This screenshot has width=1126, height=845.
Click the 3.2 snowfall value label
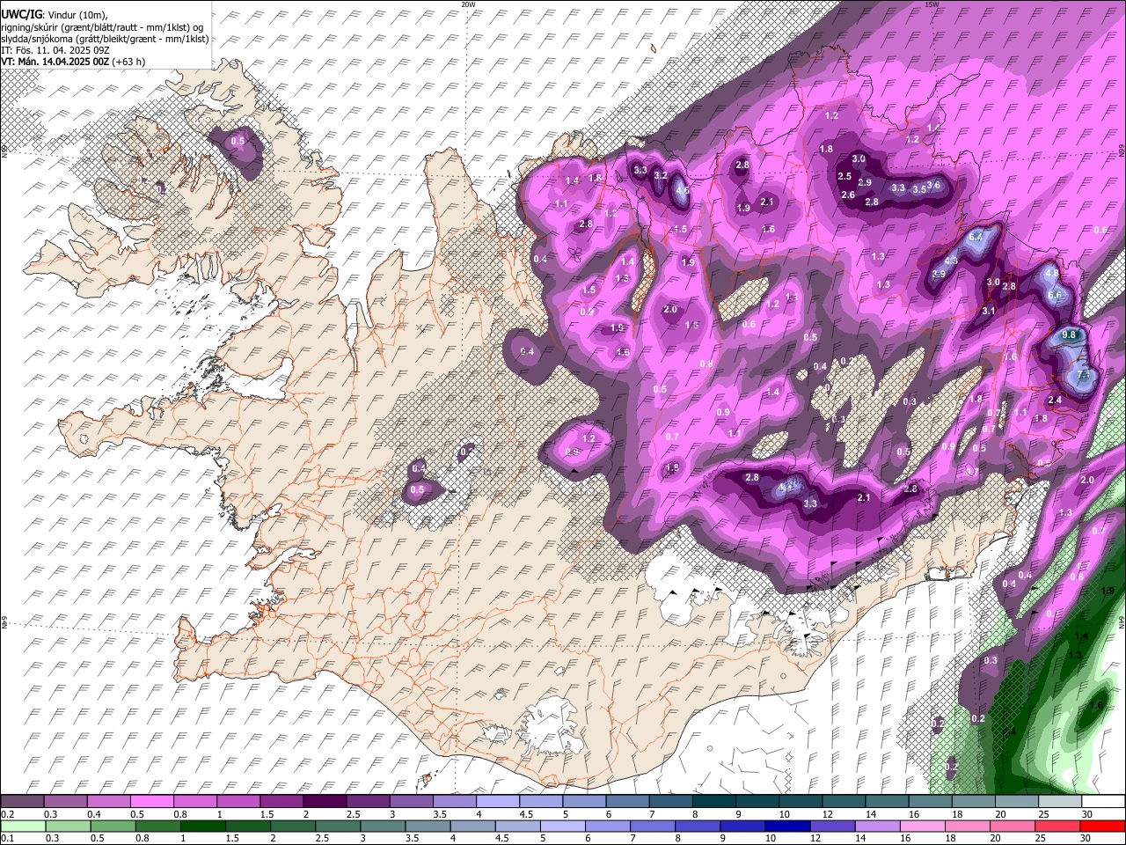(661, 176)
